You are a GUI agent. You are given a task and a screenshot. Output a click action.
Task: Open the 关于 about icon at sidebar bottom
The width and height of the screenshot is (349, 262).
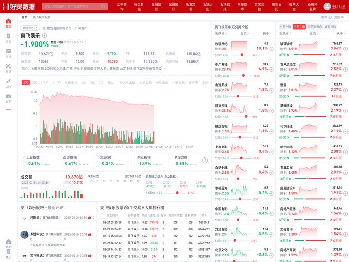tap(8, 252)
